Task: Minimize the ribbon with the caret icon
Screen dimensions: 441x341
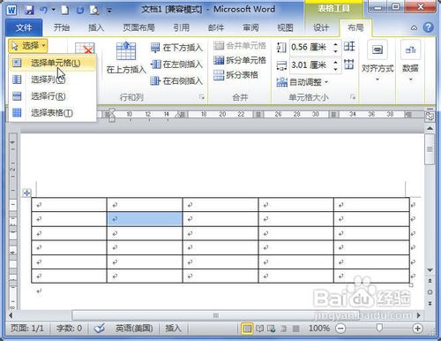Action: [414, 27]
